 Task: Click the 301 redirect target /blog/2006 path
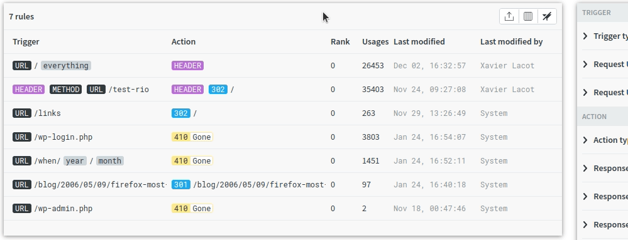260,184
